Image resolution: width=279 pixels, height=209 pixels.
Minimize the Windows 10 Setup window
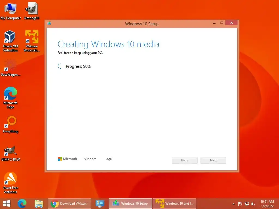tap(214, 23)
